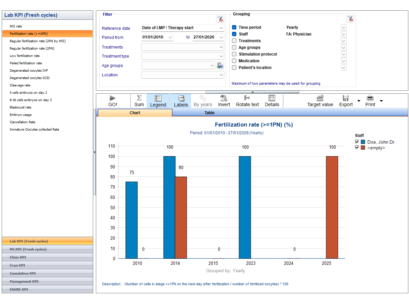Viewport: 409px width, 303px height.
Task: Open period end date picker
Action: point(221,37)
